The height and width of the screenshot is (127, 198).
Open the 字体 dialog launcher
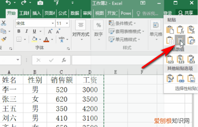(x=68, y=48)
